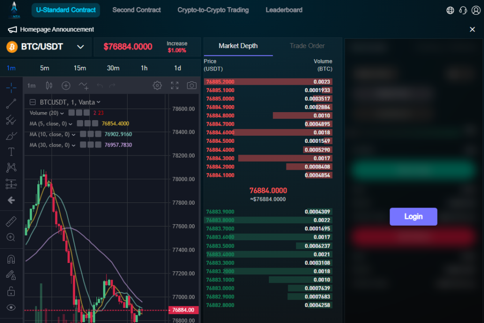
Task: Click bid price 76883.4000 row
Action: point(268,254)
